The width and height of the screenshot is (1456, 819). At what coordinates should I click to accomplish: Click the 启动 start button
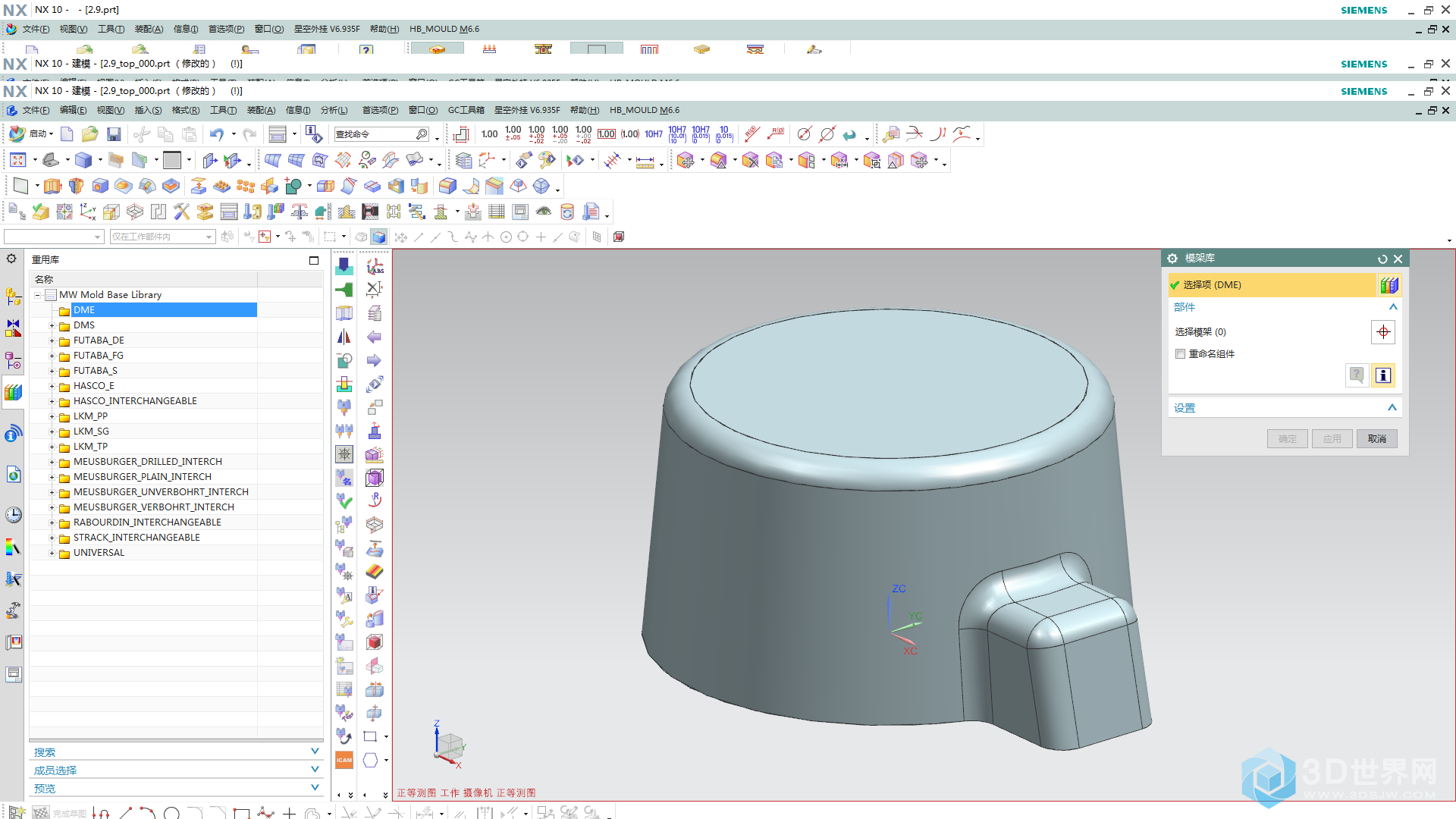click(30, 134)
